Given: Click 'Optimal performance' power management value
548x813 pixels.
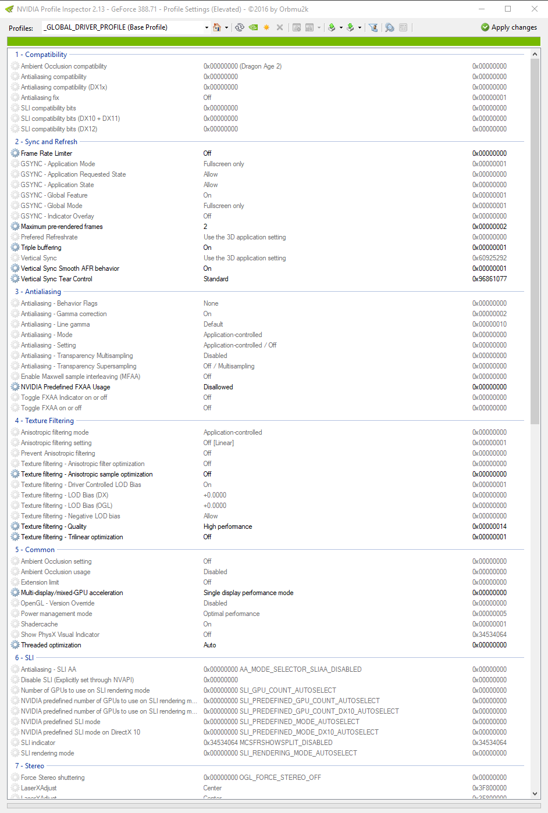Looking at the screenshot, I should 232,614.
